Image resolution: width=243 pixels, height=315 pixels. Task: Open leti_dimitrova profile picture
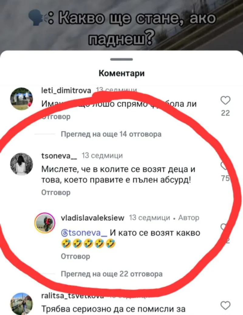point(22,99)
